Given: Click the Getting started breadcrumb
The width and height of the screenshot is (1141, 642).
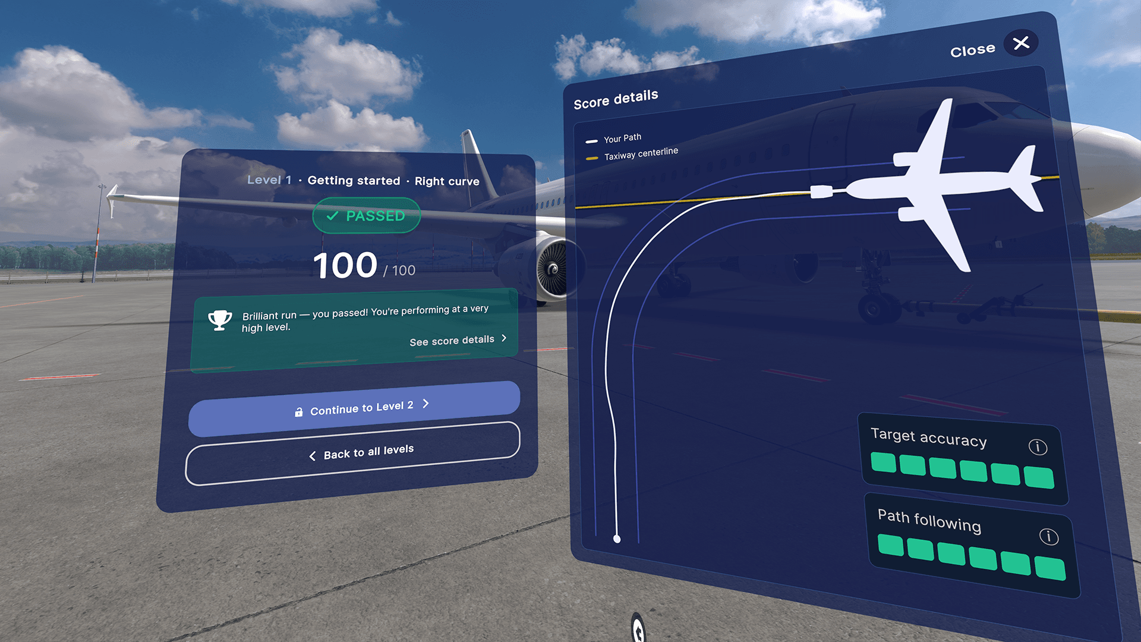Looking at the screenshot, I should pos(354,181).
